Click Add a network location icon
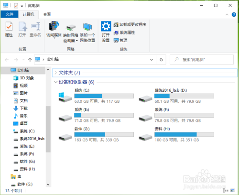239x195 pixels. click(x=87, y=32)
